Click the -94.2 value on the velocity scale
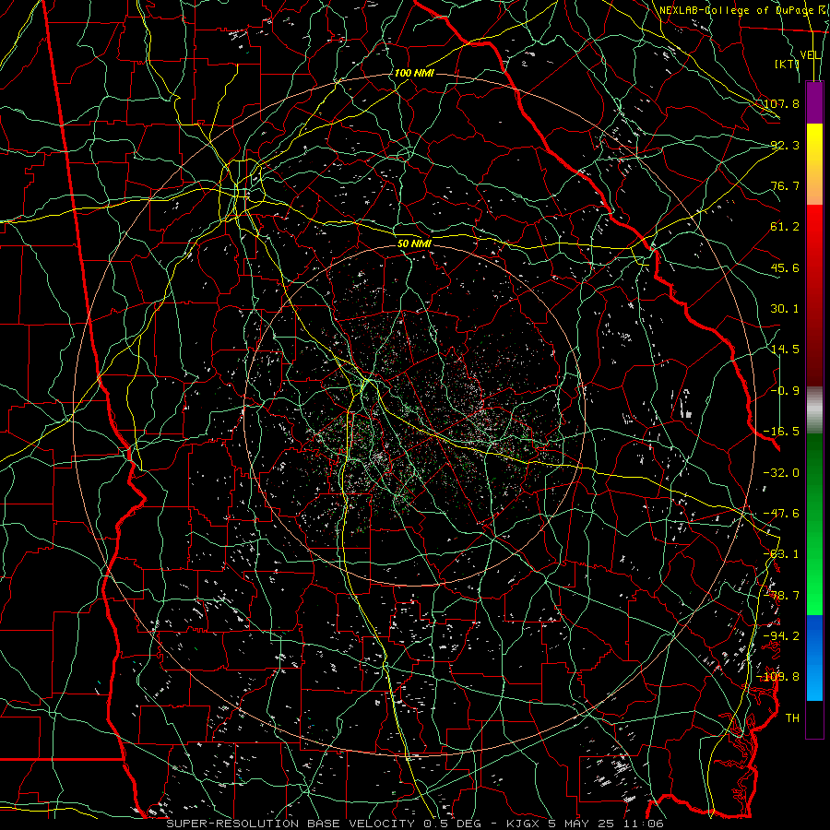830x830 pixels. 781,636
